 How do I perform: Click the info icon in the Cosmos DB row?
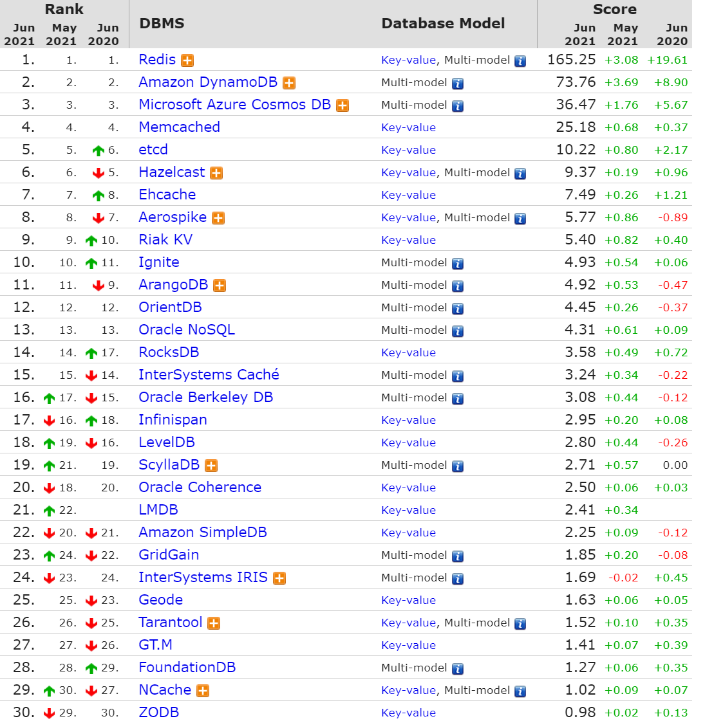[457, 106]
